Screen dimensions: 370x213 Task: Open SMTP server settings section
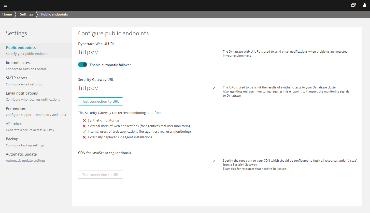[x=36, y=81]
